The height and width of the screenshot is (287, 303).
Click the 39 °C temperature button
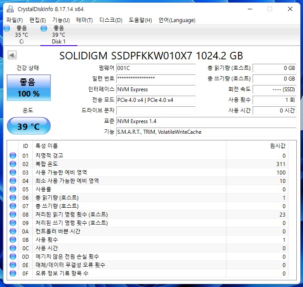click(29, 126)
